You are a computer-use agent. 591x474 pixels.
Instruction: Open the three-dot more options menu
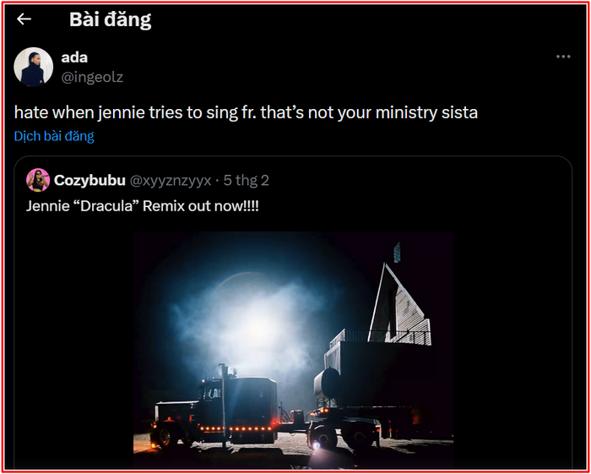tap(563, 57)
